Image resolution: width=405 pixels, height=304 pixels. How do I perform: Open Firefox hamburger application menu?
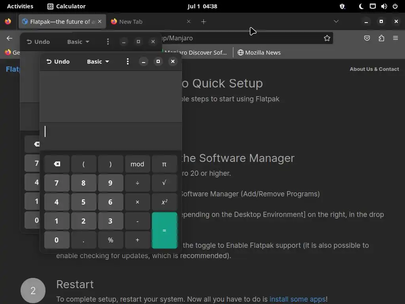[x=396, y=38]
